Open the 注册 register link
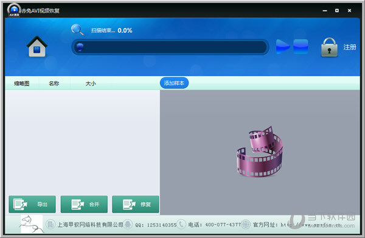 click(350, 47)
